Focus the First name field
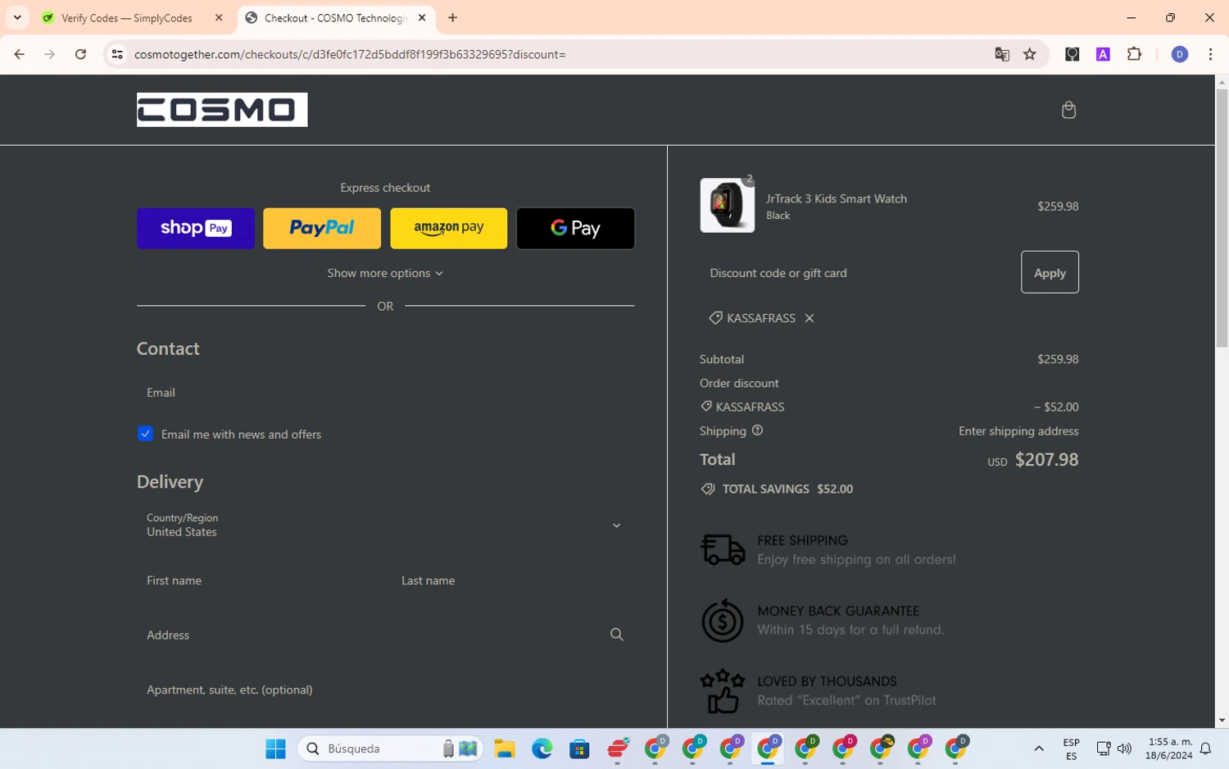This screenshot has width=1229, height=769. (258, 580)
